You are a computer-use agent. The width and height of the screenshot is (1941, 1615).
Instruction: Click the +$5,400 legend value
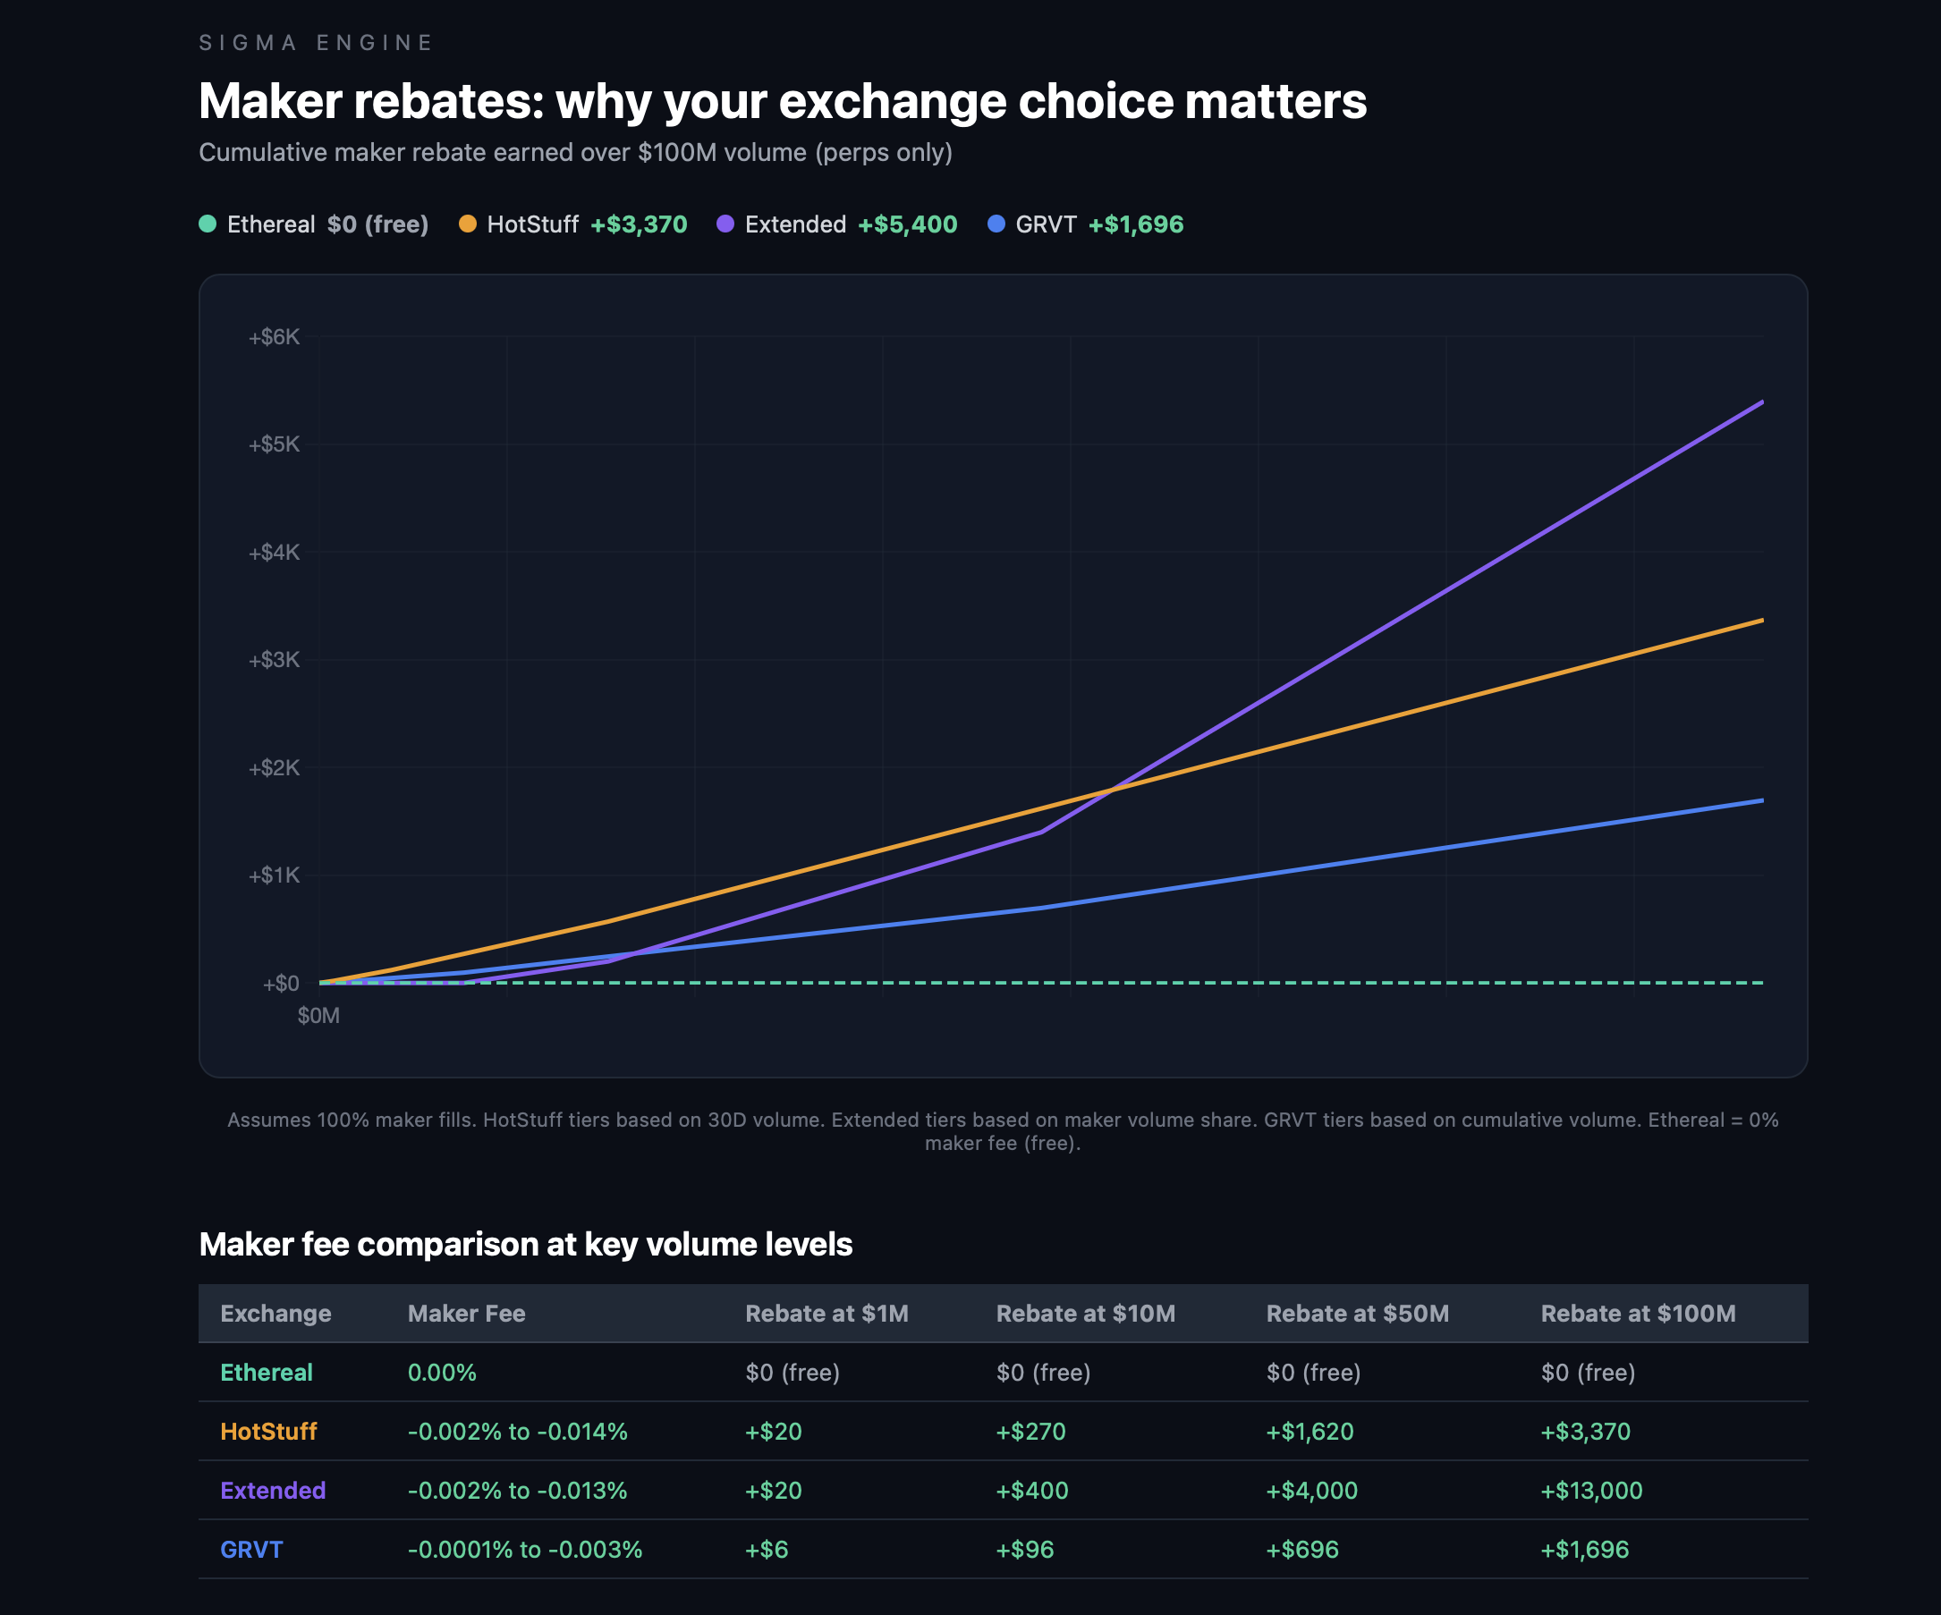[x=908, y=224]
